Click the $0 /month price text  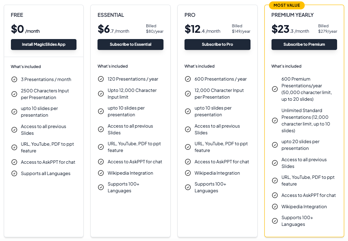[x=25, y=29]
